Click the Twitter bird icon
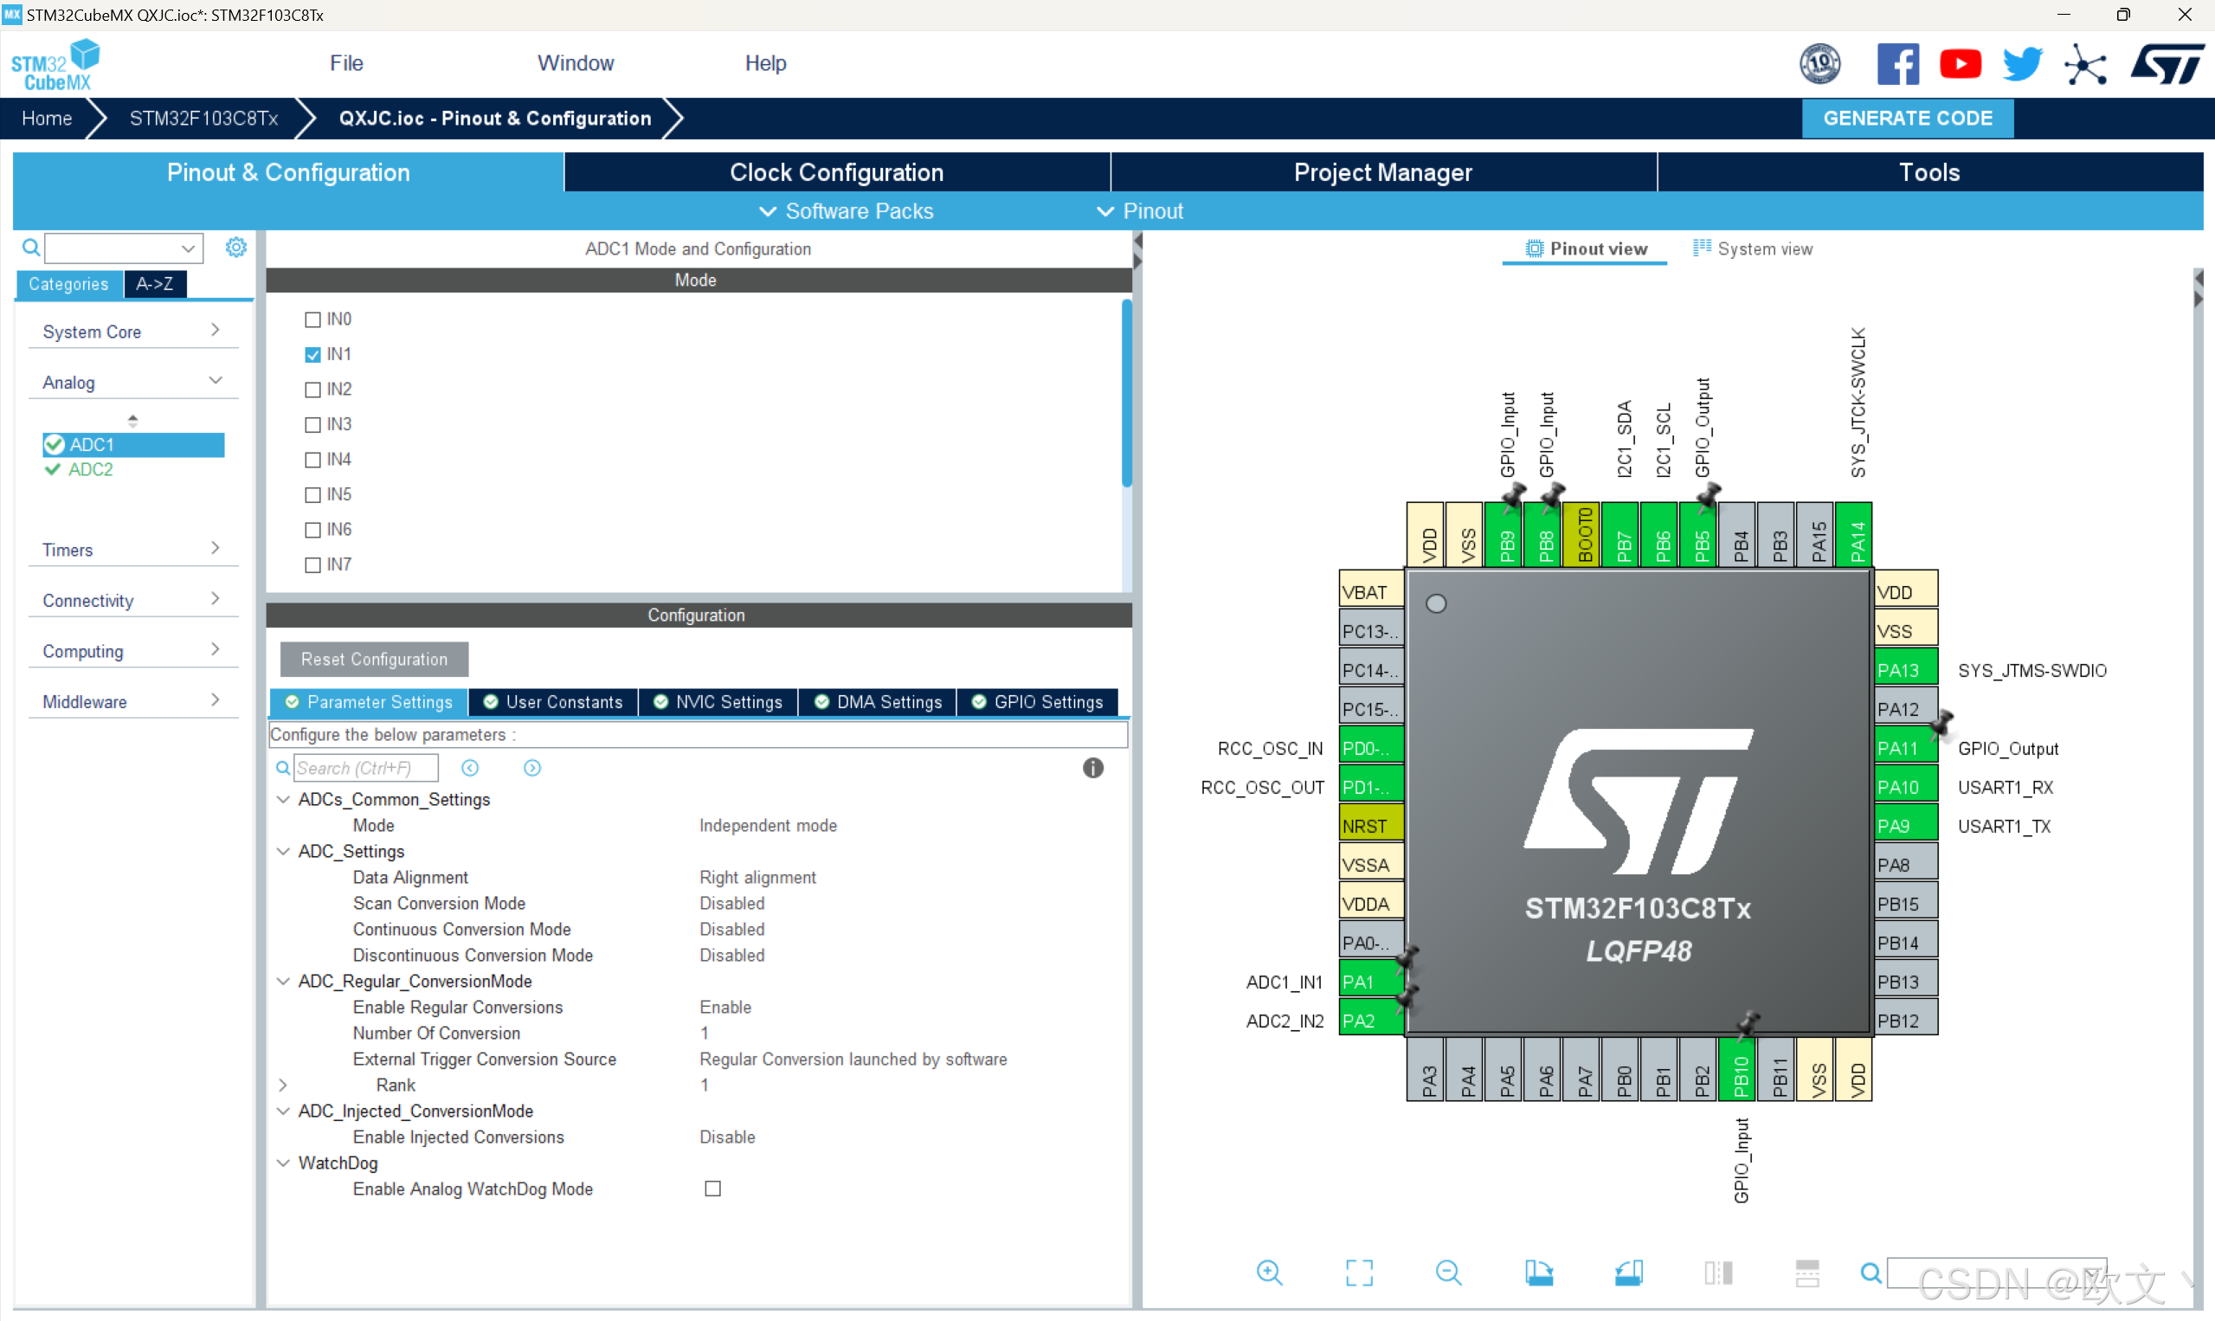The image size is (2215, 1321). pyautogui.click(x=2022, y=64)
